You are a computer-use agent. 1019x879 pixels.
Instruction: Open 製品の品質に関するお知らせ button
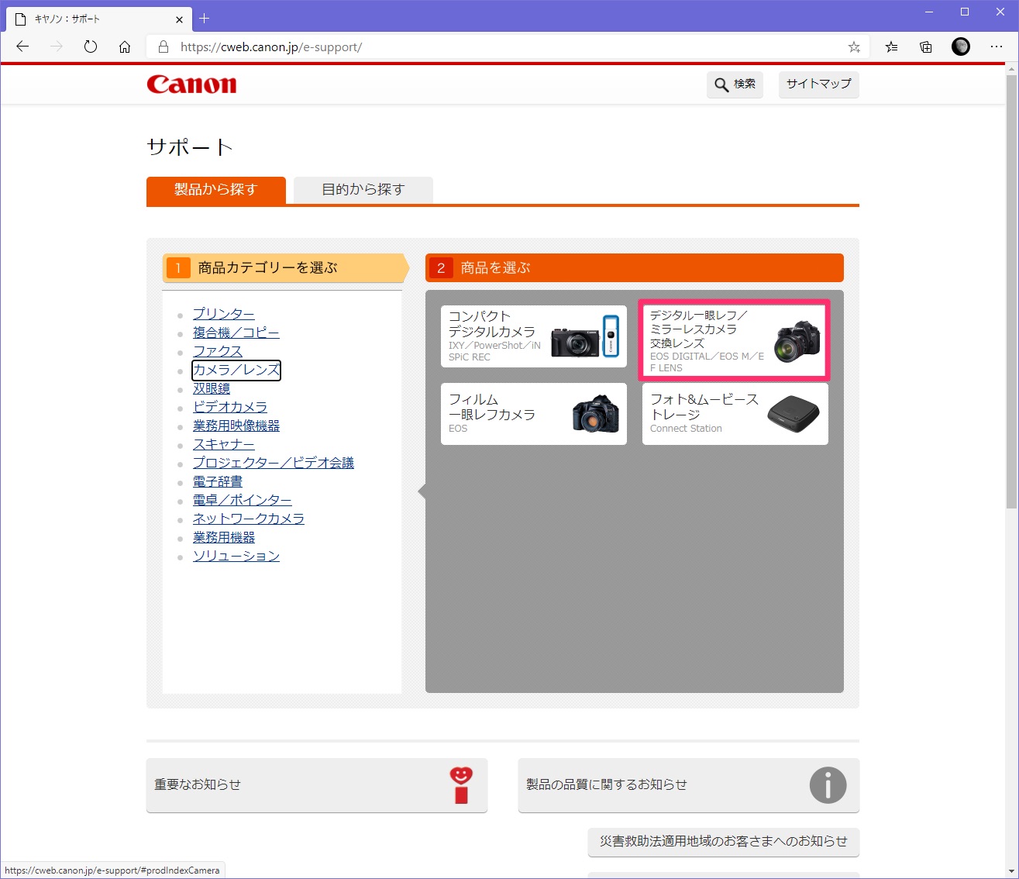click(x=689, y=785)
